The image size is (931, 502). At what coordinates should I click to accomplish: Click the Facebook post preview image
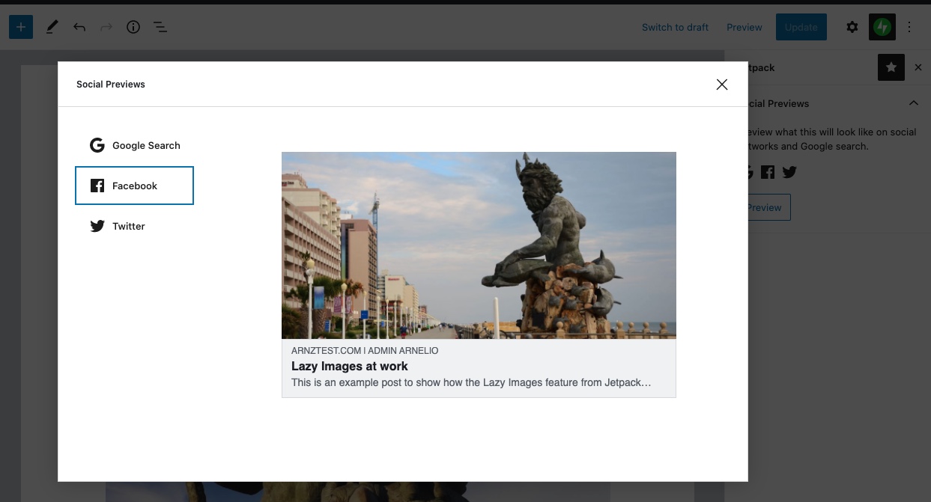pos(479,245)
